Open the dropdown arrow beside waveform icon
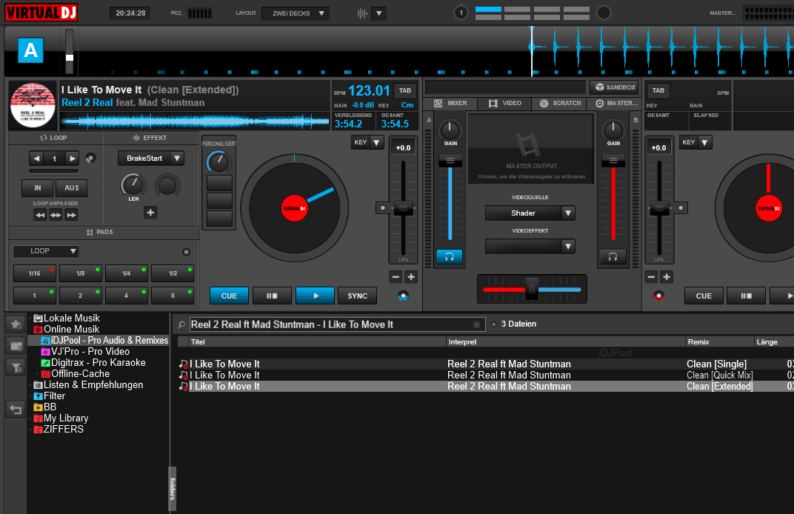 click(x=378, y=13)
